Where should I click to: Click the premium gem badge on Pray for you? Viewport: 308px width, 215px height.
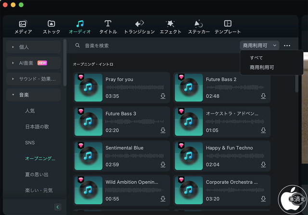81,77
